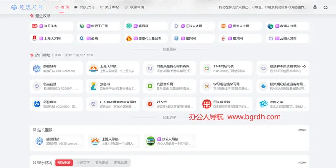Select the 视频电影 tab

pyautogui.click(x=64, y=163)
